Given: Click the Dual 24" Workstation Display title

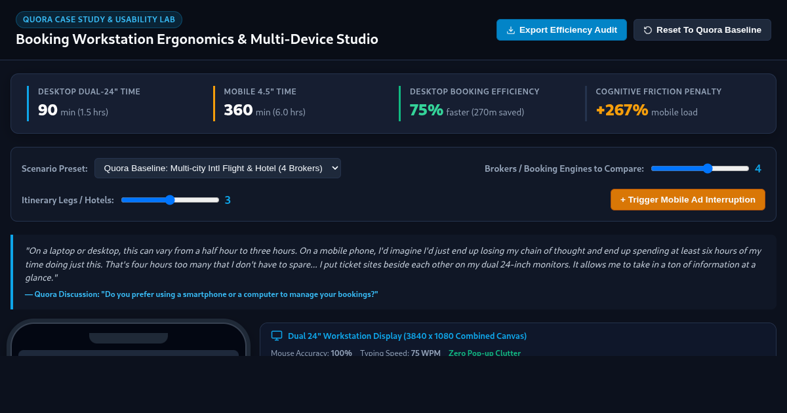Looking at the screenshot, I should [407, 336].
